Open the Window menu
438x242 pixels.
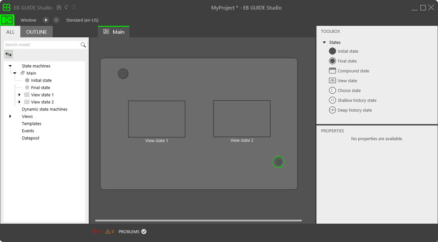28,20
